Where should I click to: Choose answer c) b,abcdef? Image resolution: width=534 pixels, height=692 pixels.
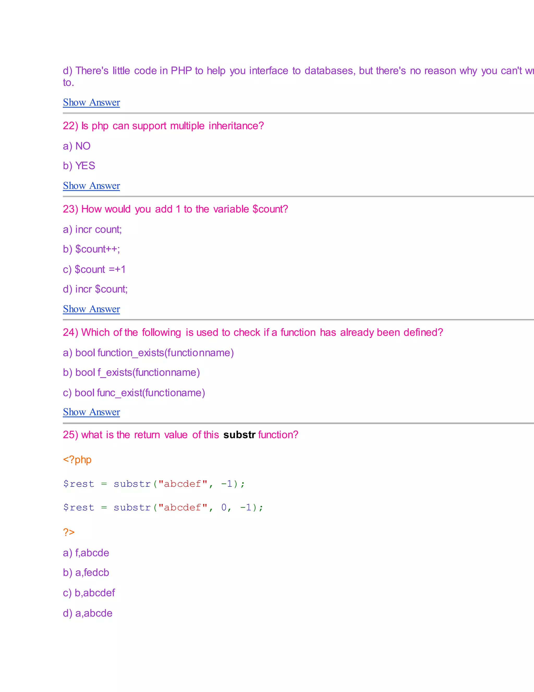point(89,593)
